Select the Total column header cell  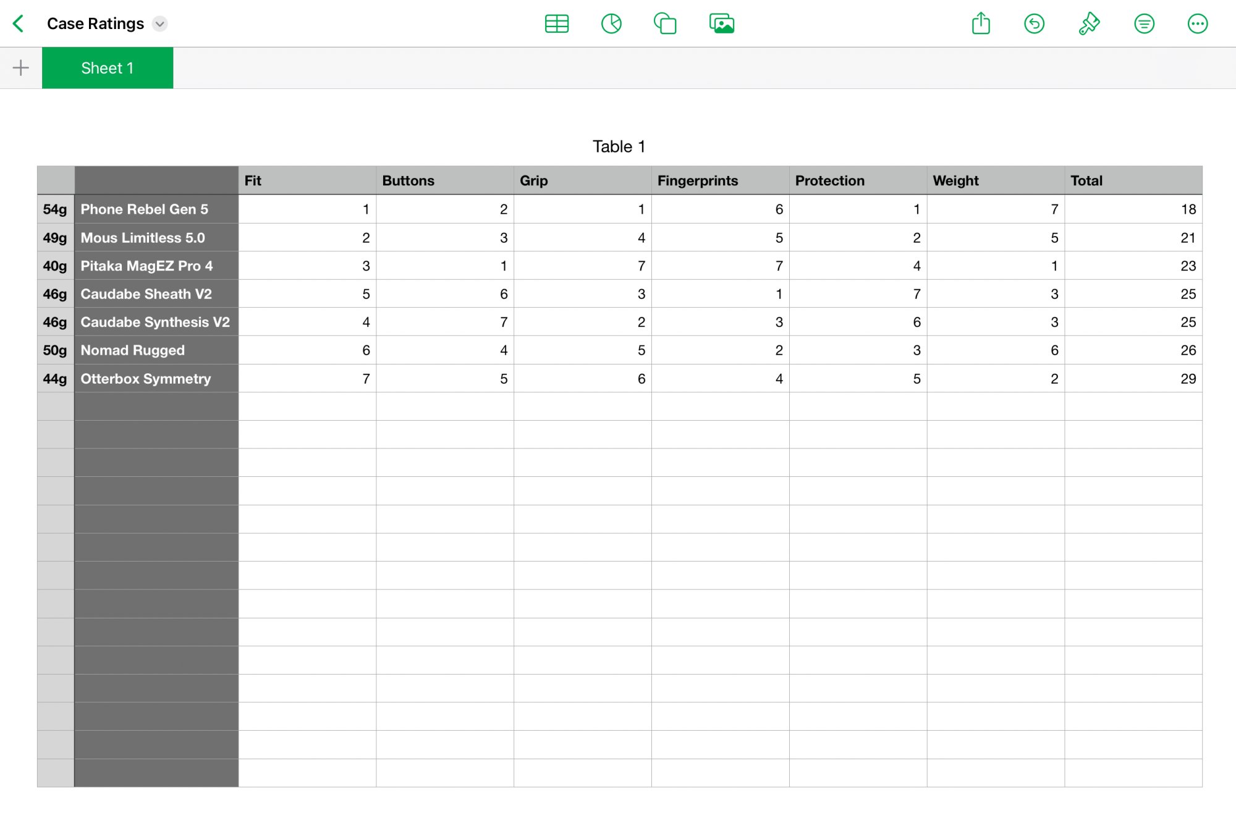1132,180
